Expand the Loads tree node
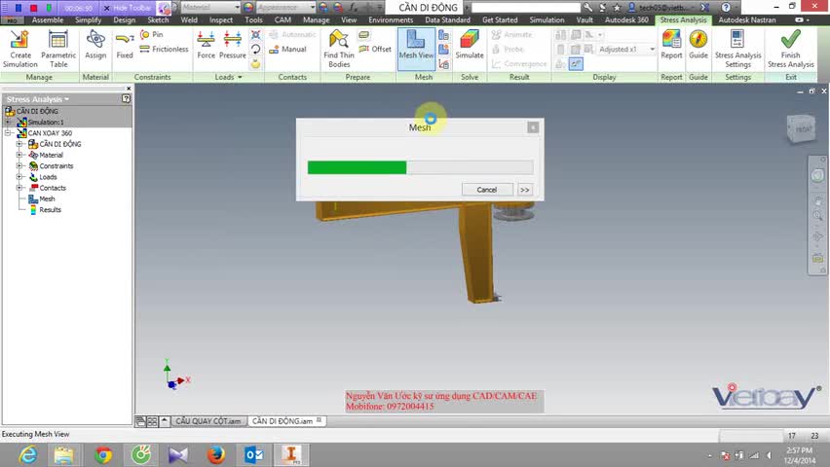830x467 pixels. click(x=19, y=177)
